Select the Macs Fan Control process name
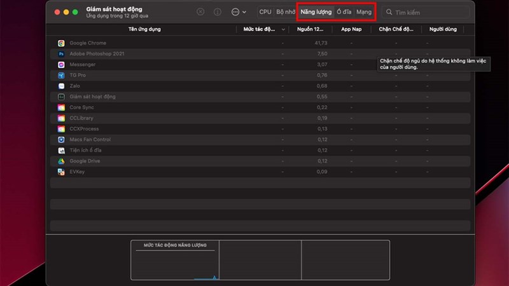Viewport: 509px width, 286px height. click(90, 139)
